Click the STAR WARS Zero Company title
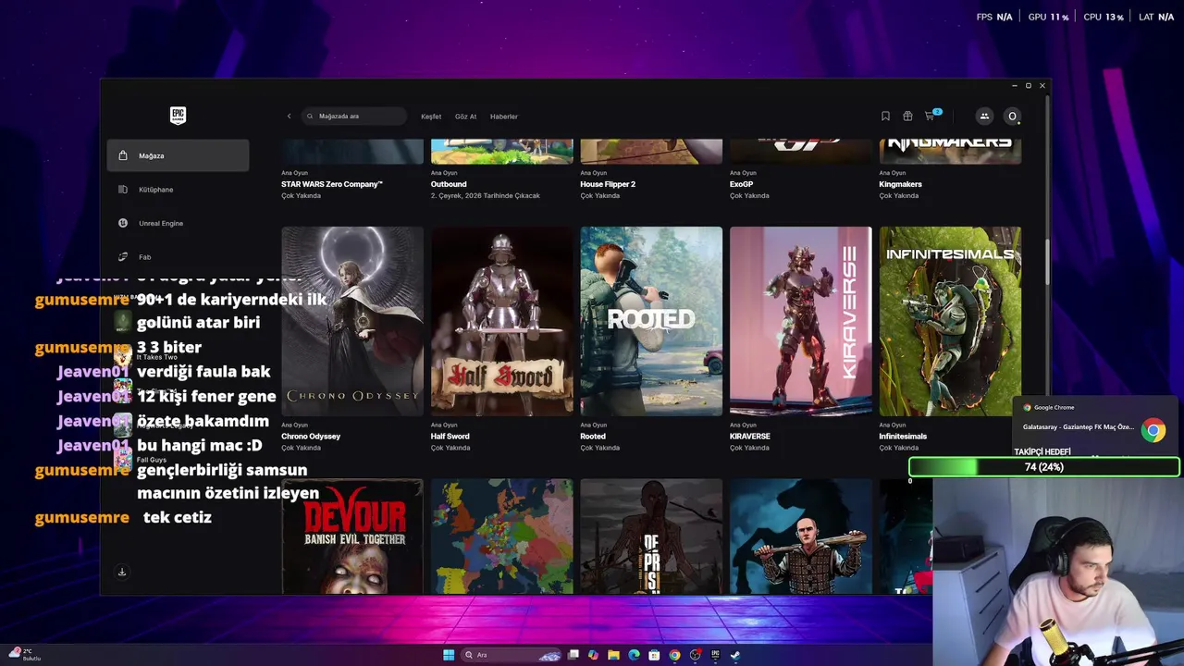1184x666 pixels. tap(332, 184)
